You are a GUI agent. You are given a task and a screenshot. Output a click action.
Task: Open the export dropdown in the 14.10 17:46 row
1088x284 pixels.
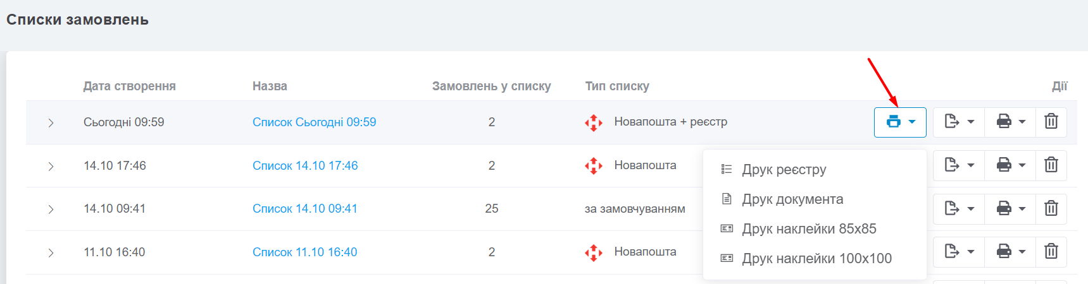pyautogui.click(x=959, y=165)
